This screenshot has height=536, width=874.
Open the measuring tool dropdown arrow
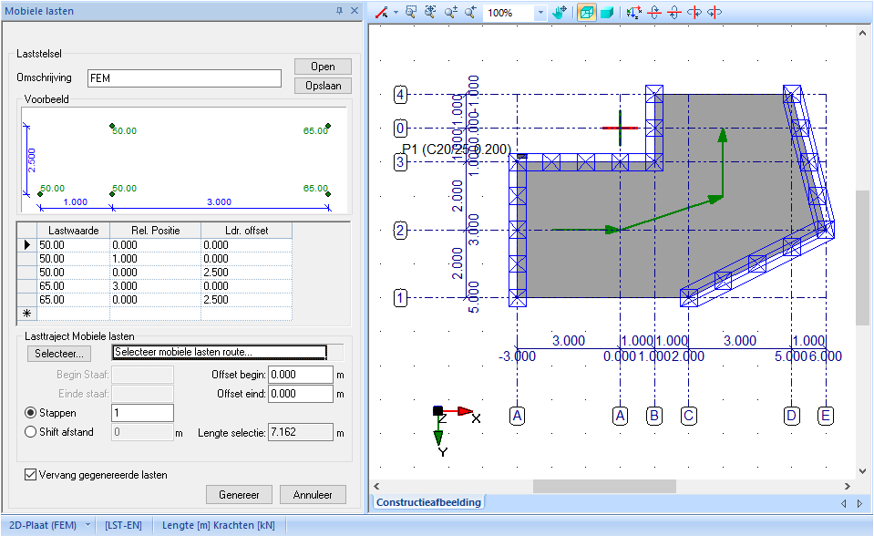[394, 12]
